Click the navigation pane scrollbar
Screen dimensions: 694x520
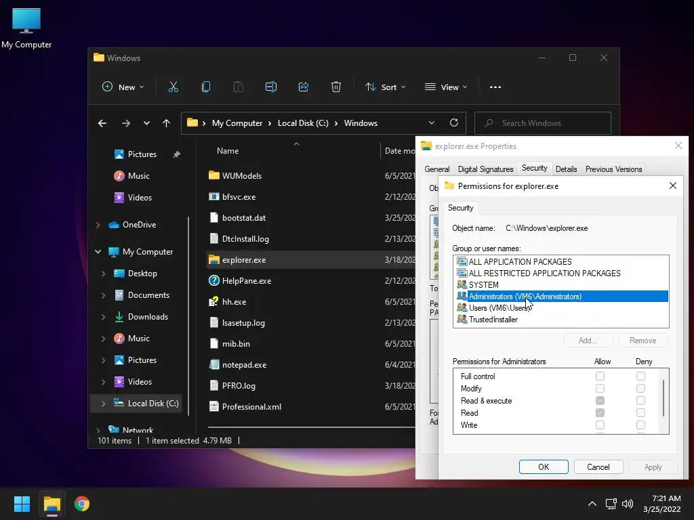(189, 316)
